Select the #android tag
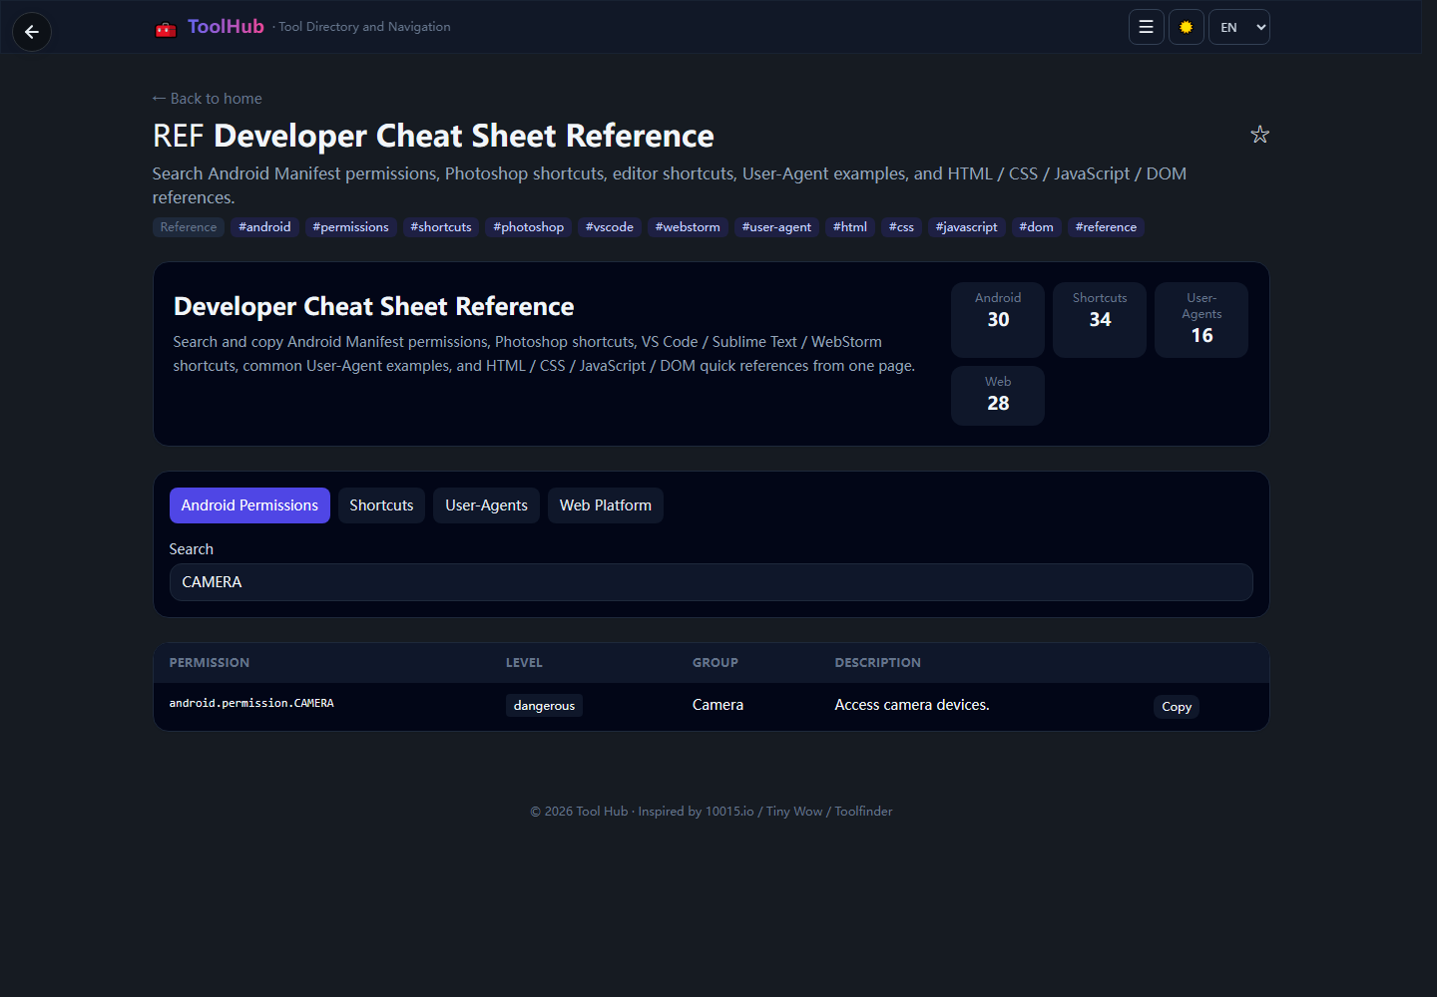 [x=265, y=227]
